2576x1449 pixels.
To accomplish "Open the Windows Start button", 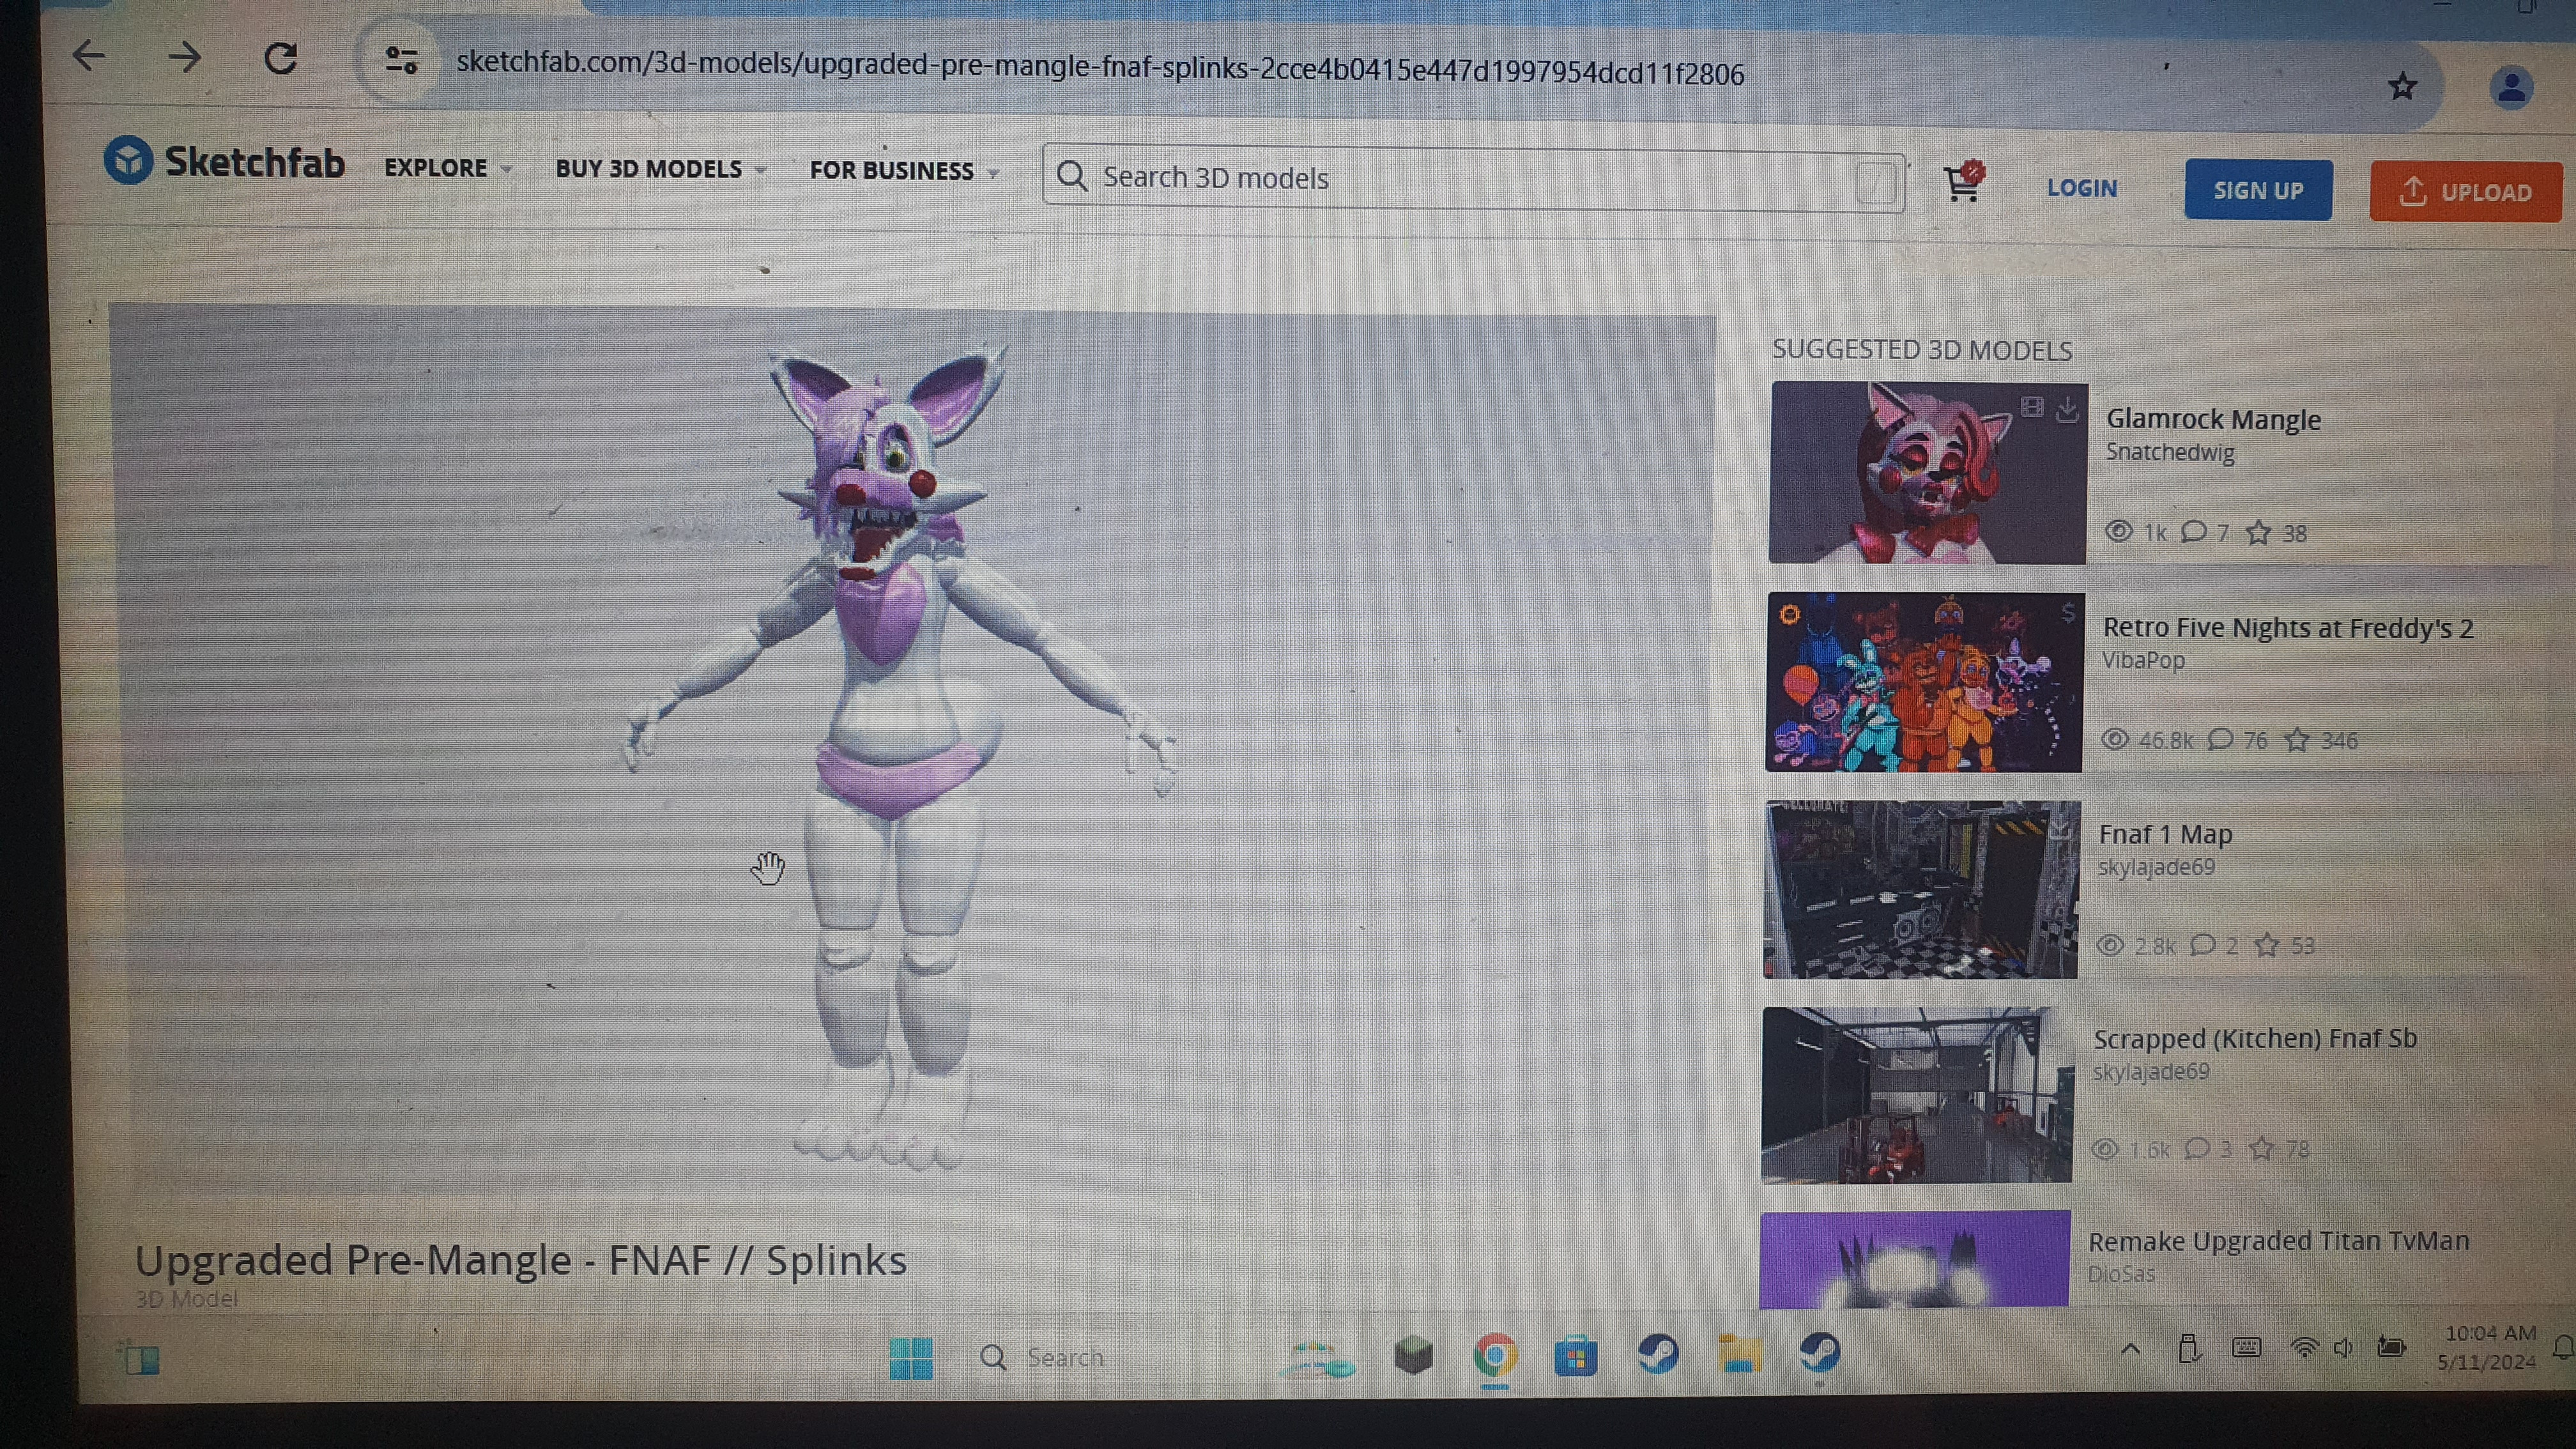I will pos(911,1358).
